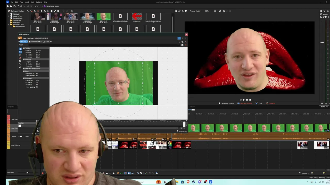Viewport: 330px width, 185px height.
Task: Copy snapshot to clipboard icon
Action: click(220, 11)
